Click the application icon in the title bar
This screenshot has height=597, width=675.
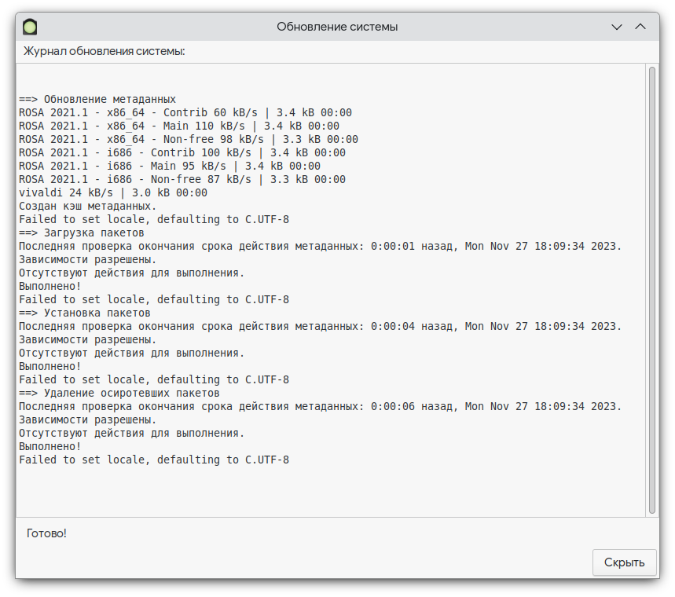click(x=30, y=27)
